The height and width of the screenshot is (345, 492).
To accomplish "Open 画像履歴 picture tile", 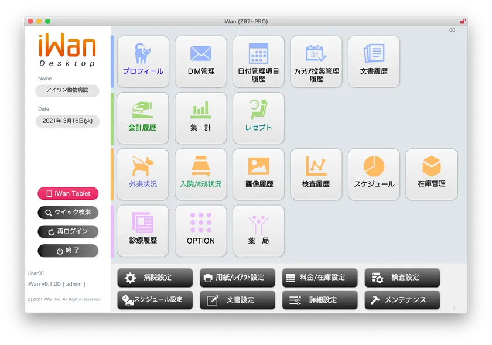I will click(x=258, y=175).
